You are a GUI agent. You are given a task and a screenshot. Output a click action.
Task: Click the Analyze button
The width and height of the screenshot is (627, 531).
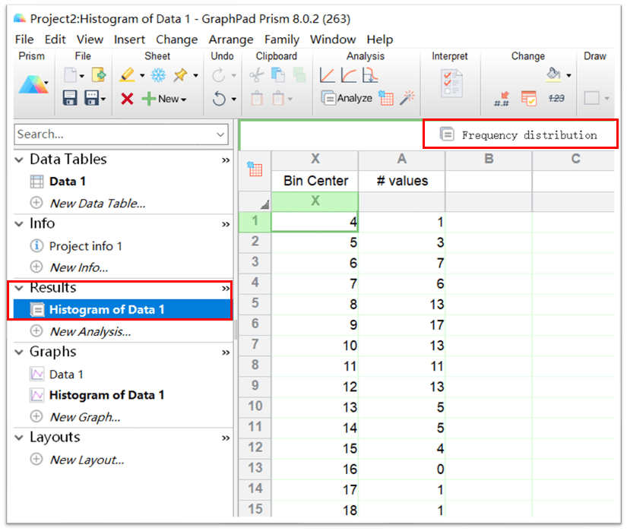pos(347,98)
